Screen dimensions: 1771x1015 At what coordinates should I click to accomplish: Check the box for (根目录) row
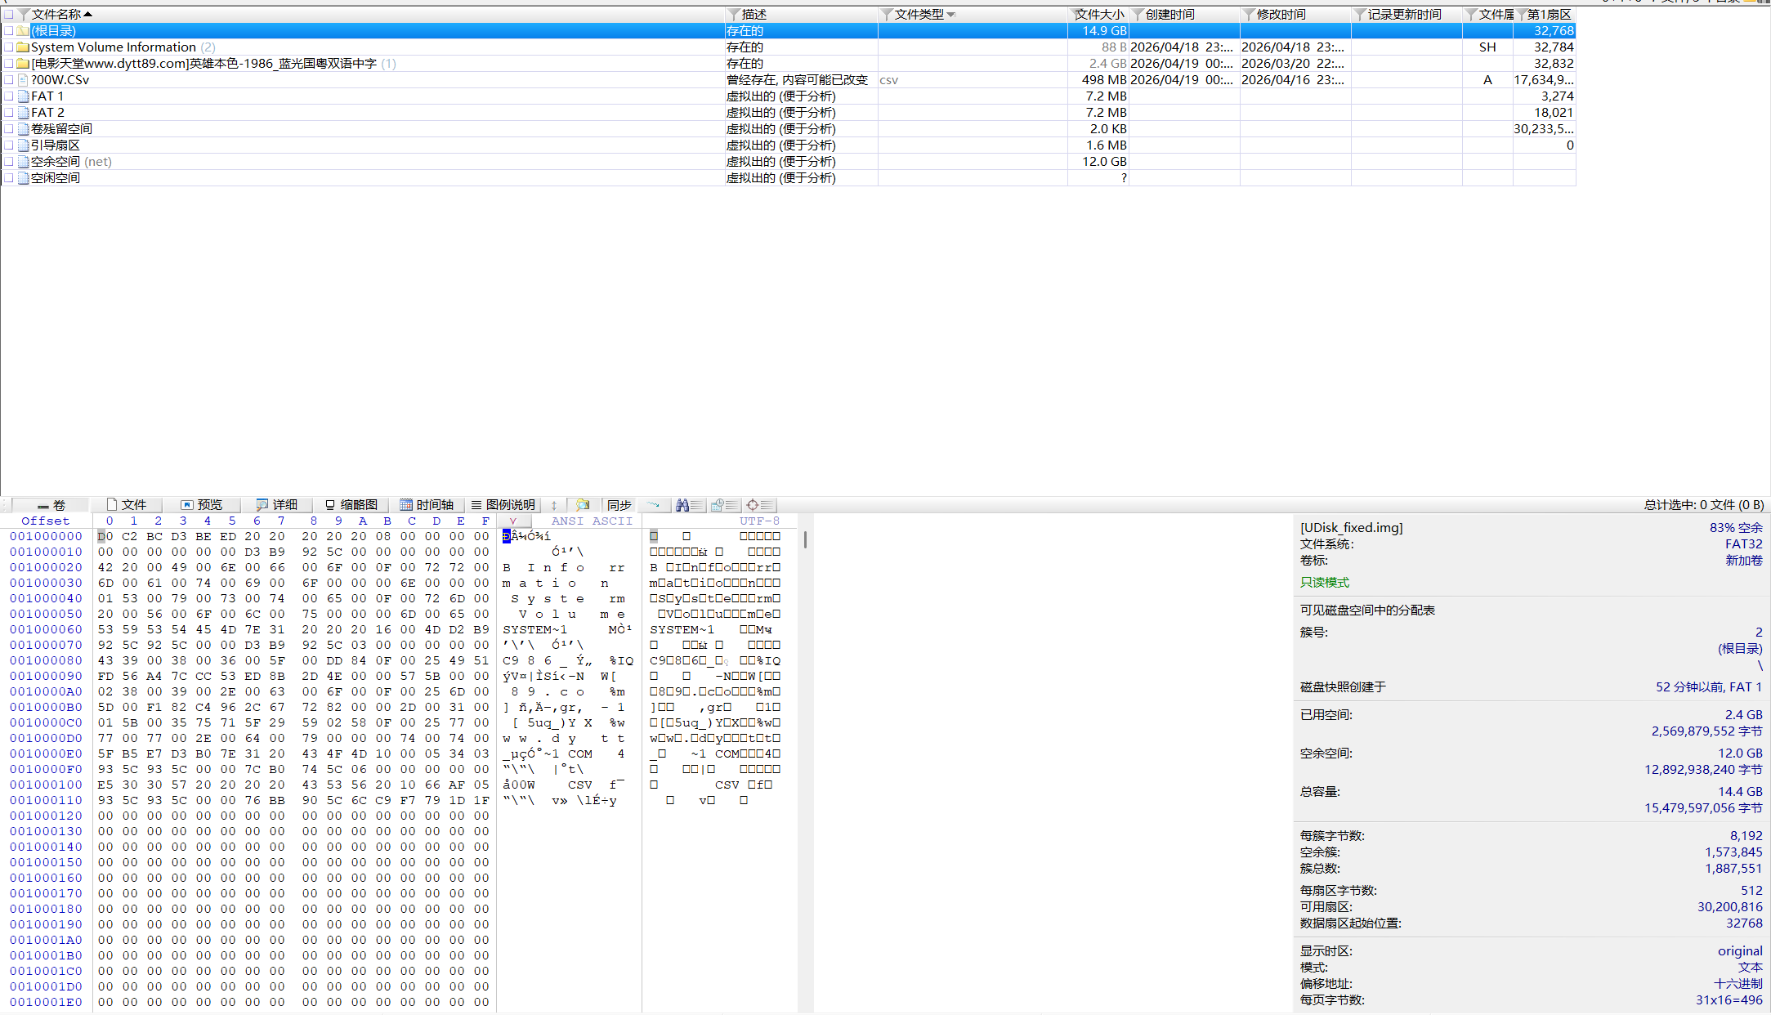point(8,31)
